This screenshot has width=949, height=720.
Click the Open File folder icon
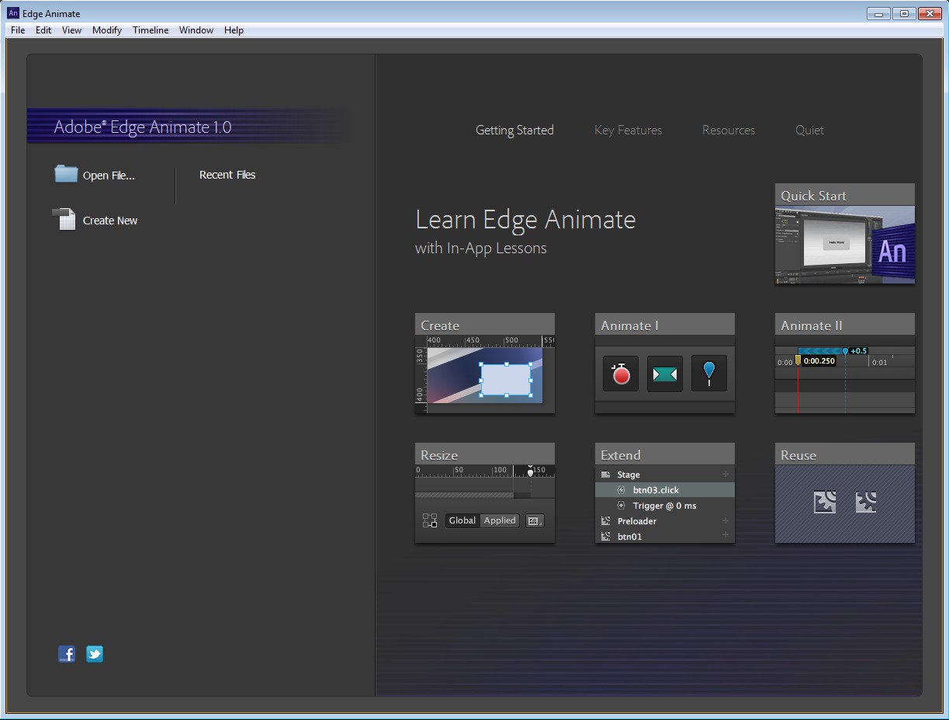click(66, 174)
